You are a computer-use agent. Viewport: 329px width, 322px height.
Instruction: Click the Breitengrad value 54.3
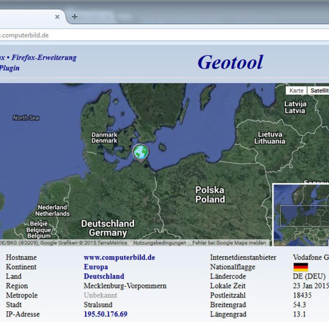299,305
